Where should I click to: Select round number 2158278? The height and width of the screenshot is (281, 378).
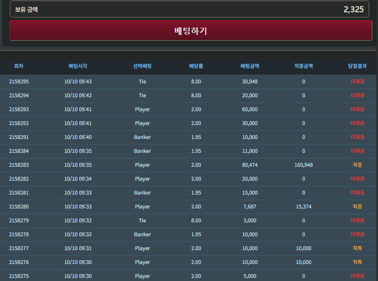tap(19, 235)
